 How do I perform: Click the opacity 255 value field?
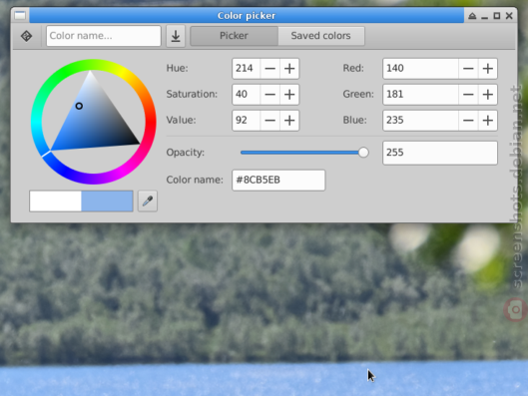(x=440, y=153)
